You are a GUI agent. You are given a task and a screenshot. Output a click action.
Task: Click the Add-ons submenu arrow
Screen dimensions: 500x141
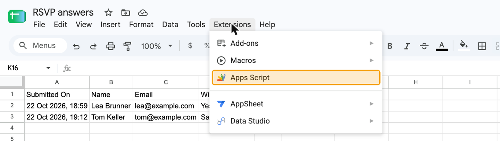372,43
